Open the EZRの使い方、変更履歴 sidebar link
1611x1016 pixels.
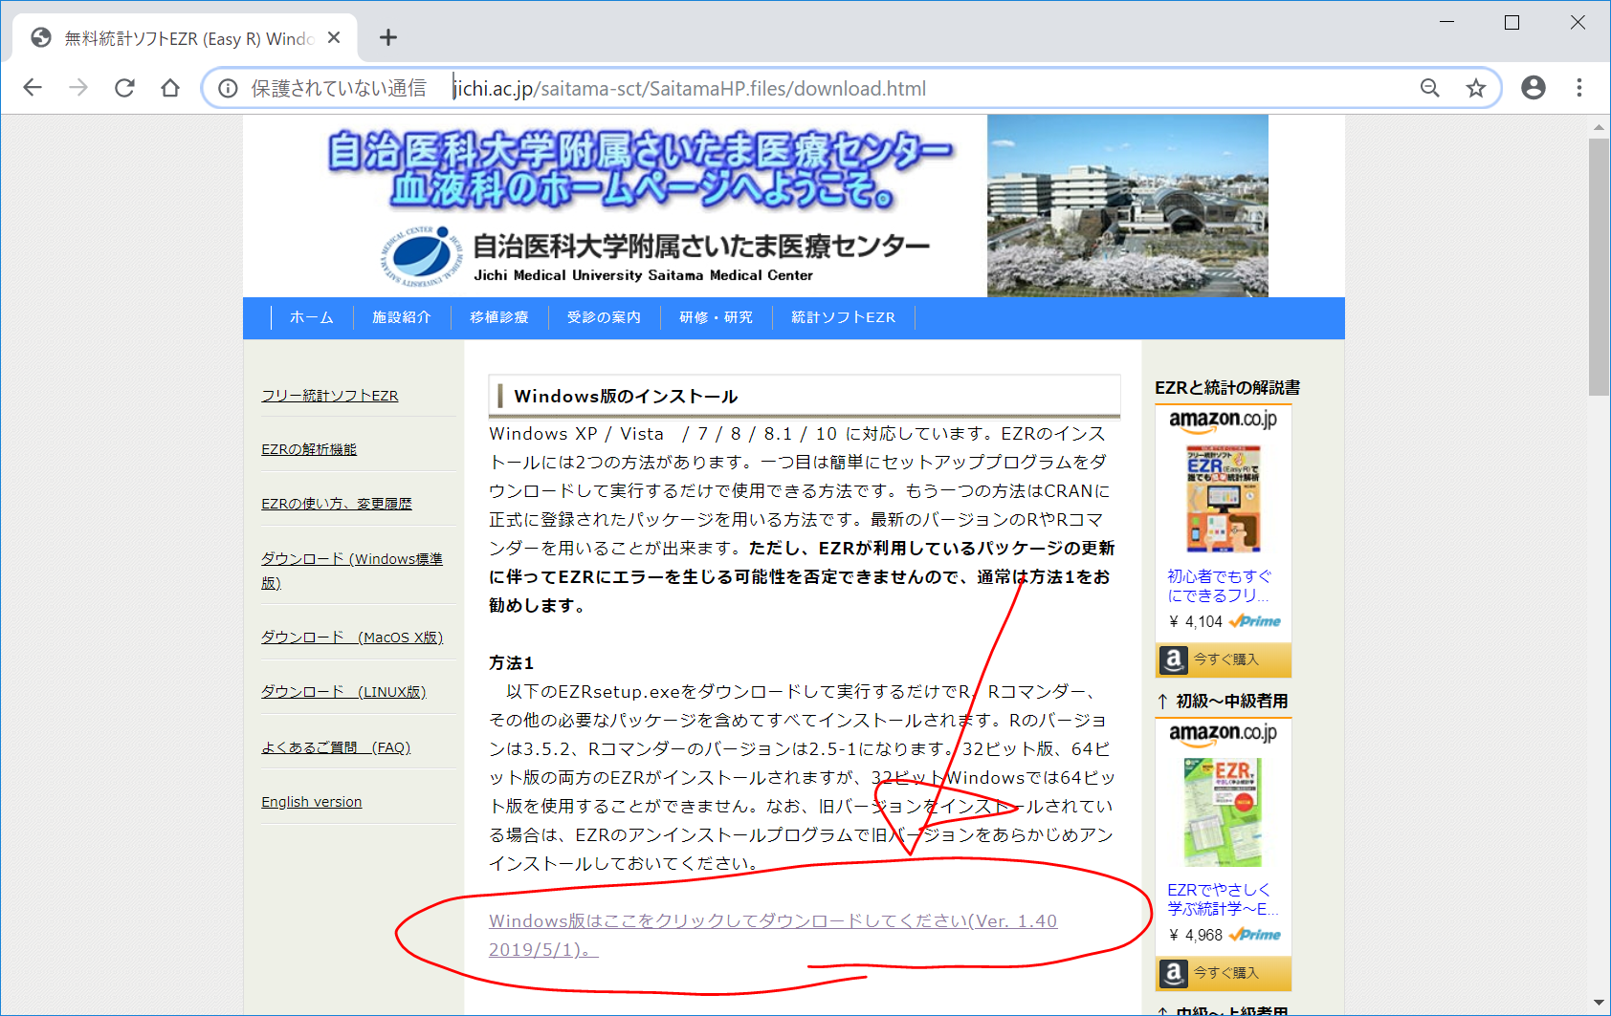click(x=337, y=504)
